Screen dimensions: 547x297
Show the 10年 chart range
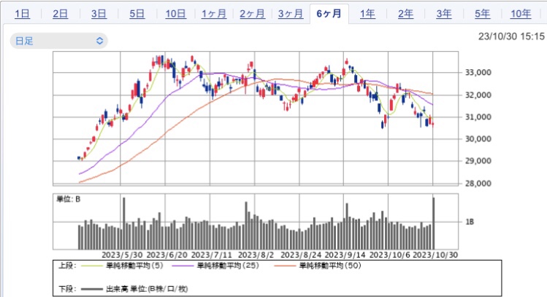coord(521,14)
